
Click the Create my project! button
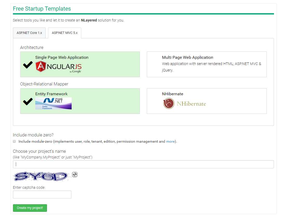point(30,208)
